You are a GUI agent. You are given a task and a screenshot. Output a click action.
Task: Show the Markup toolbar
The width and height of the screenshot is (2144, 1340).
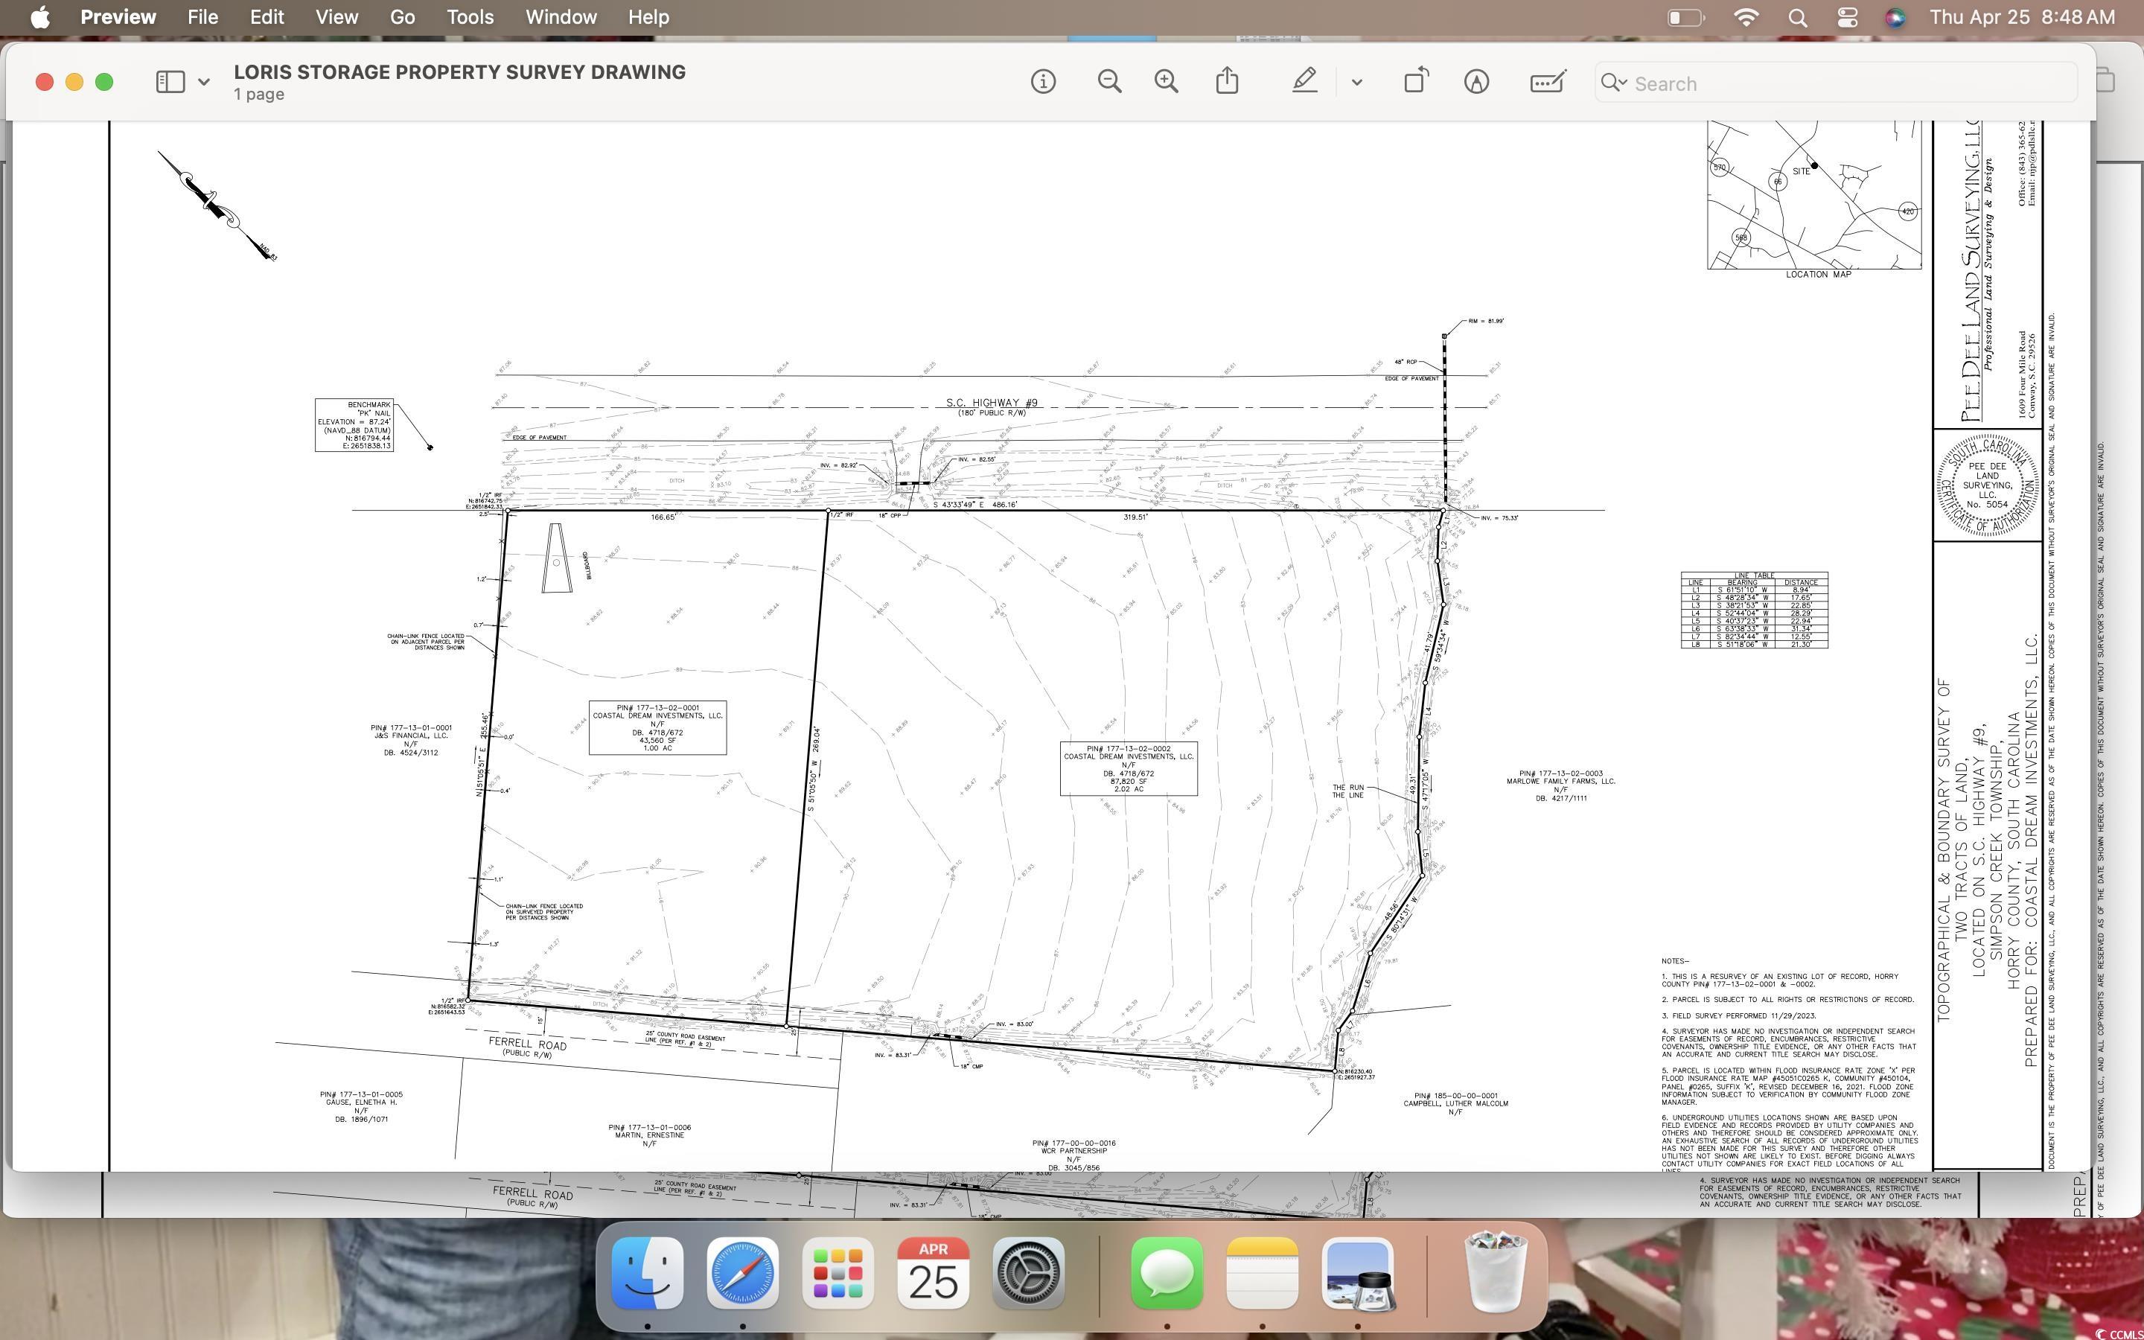click(1476, 83)
